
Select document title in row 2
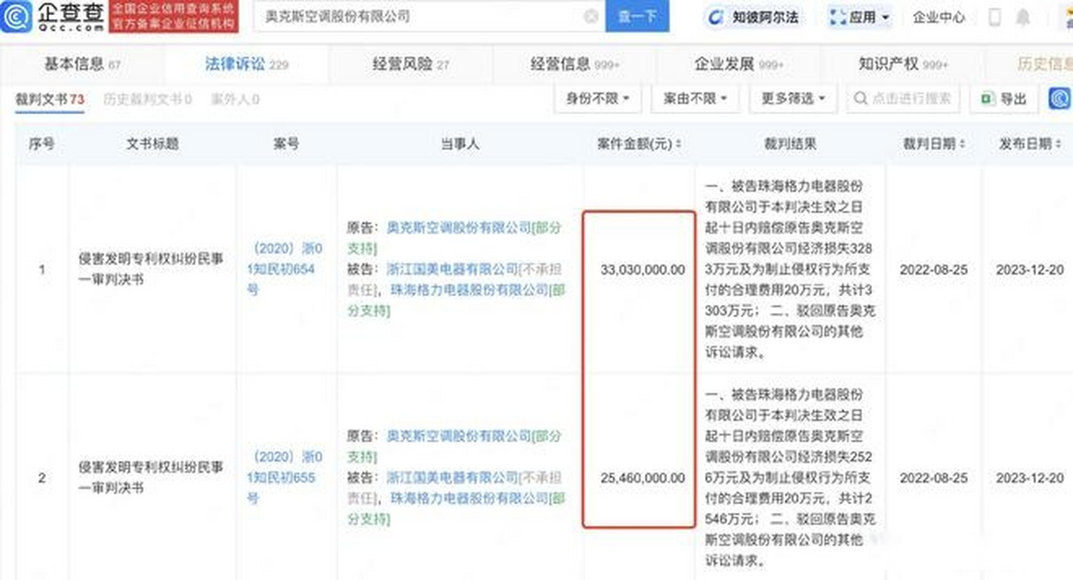coord(151,478)
